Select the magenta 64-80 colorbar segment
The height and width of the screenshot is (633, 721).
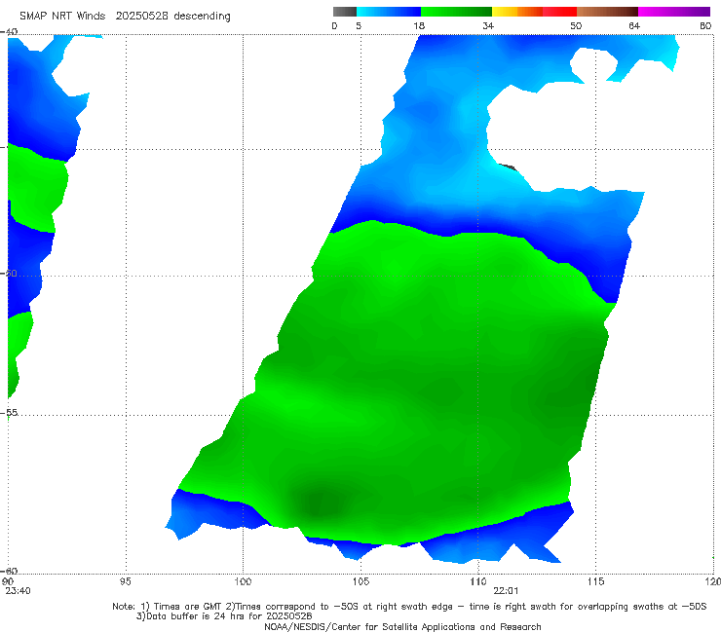tap(674, 12)
